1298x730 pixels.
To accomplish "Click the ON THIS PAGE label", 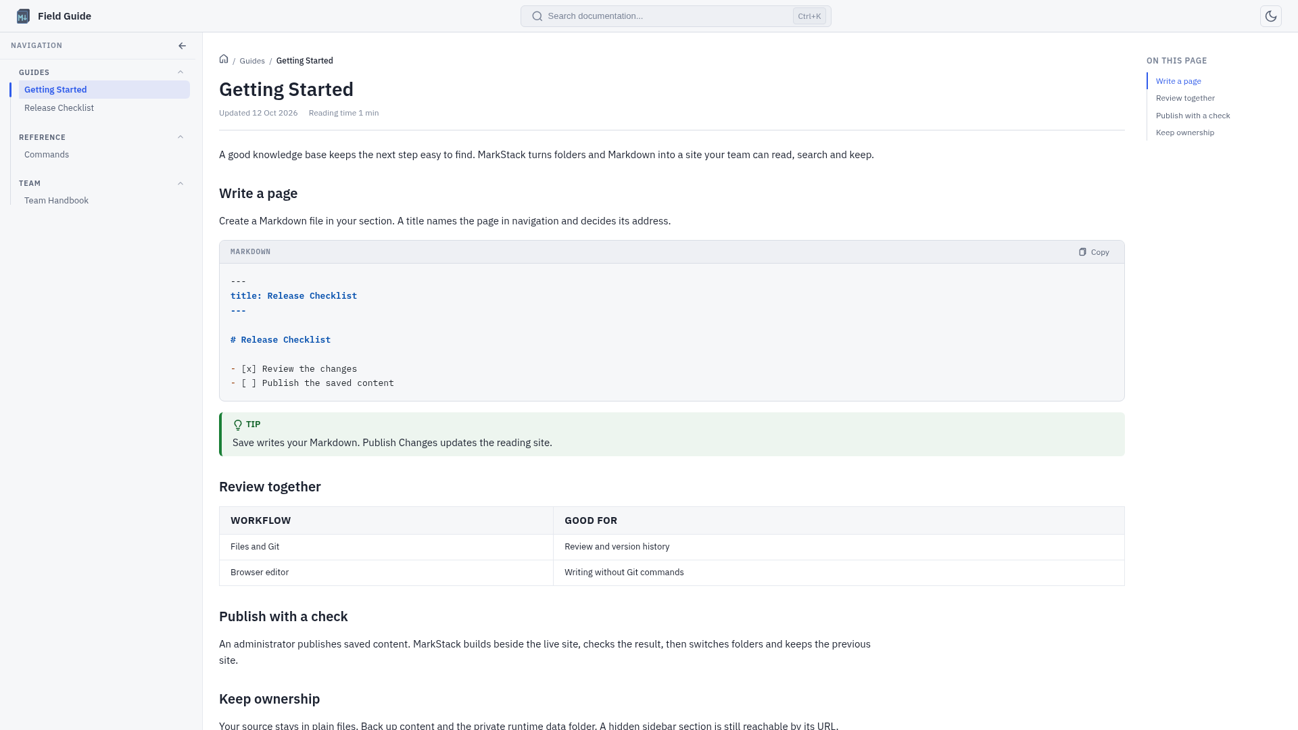I will point(1176,61).
